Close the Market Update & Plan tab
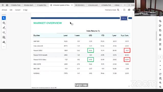The image size is (163, 92). 72,5
